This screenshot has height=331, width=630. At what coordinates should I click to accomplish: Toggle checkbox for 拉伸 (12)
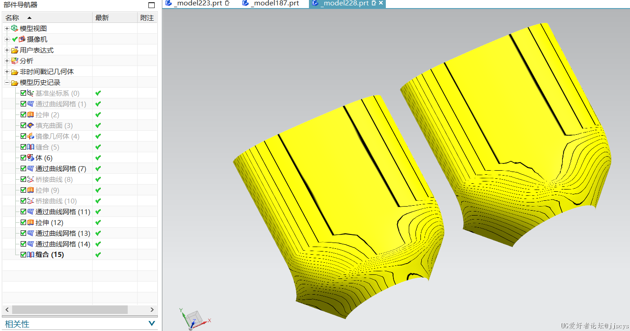point(23,222)
